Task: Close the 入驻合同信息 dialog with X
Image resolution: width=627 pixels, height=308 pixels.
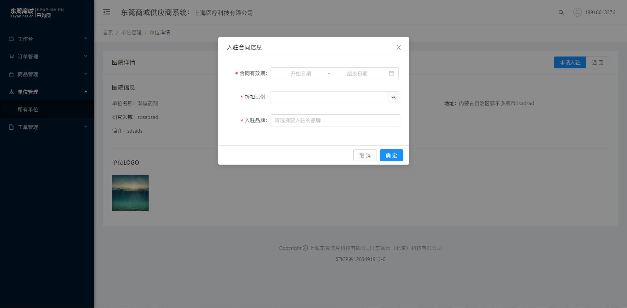Action: click(x=398, y=47)
